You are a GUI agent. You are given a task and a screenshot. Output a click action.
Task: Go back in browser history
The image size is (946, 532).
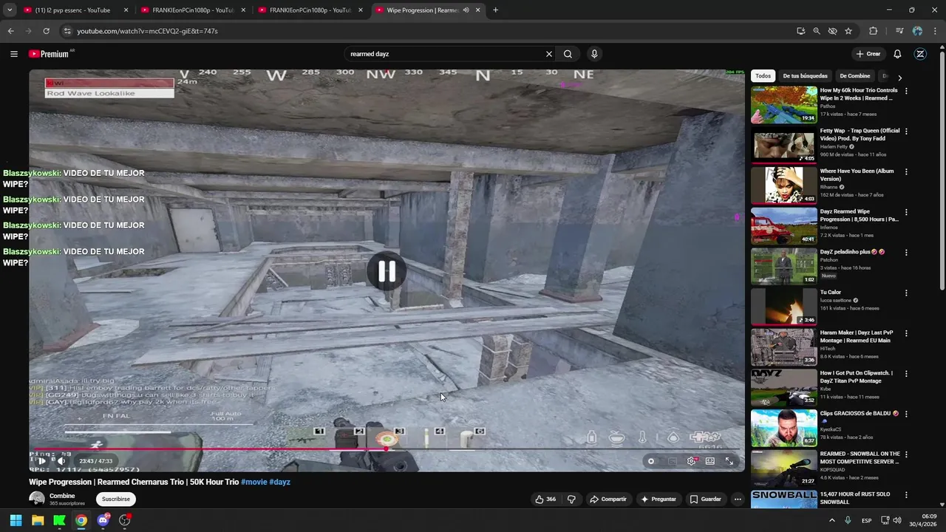point(10,31)
